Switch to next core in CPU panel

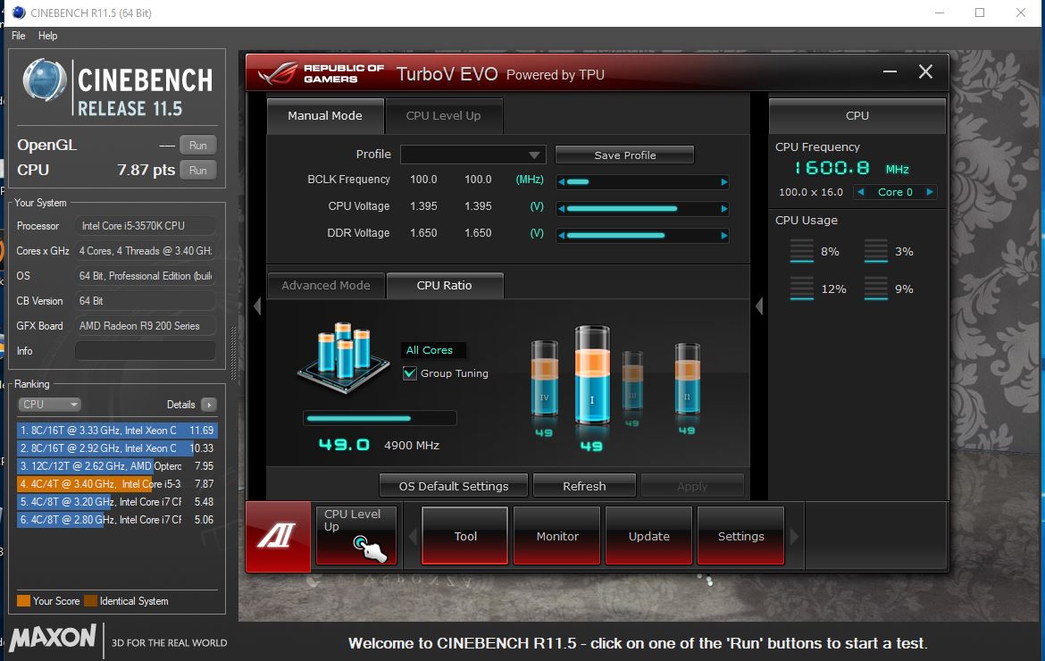(930, 192)
